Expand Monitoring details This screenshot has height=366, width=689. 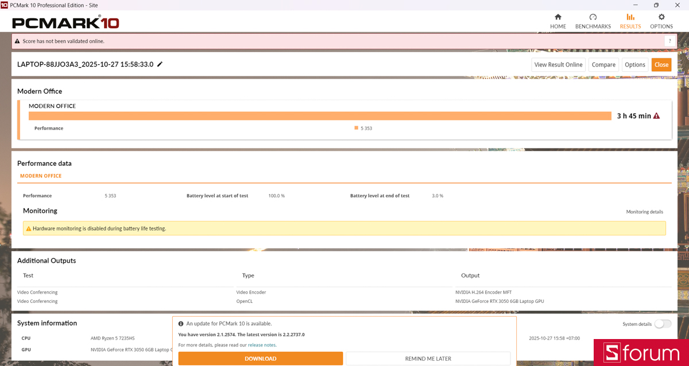point(644,212)
